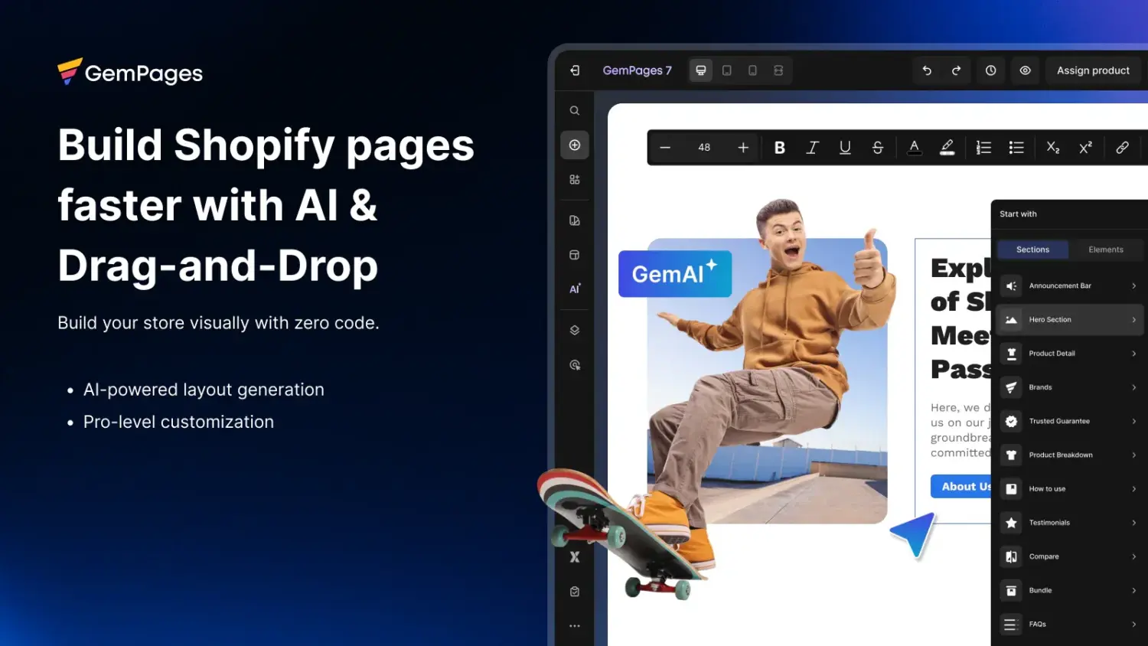Expand the Product Breakdown row chevron
This screenshot has height=646, width=1148.
(1134, 455)
